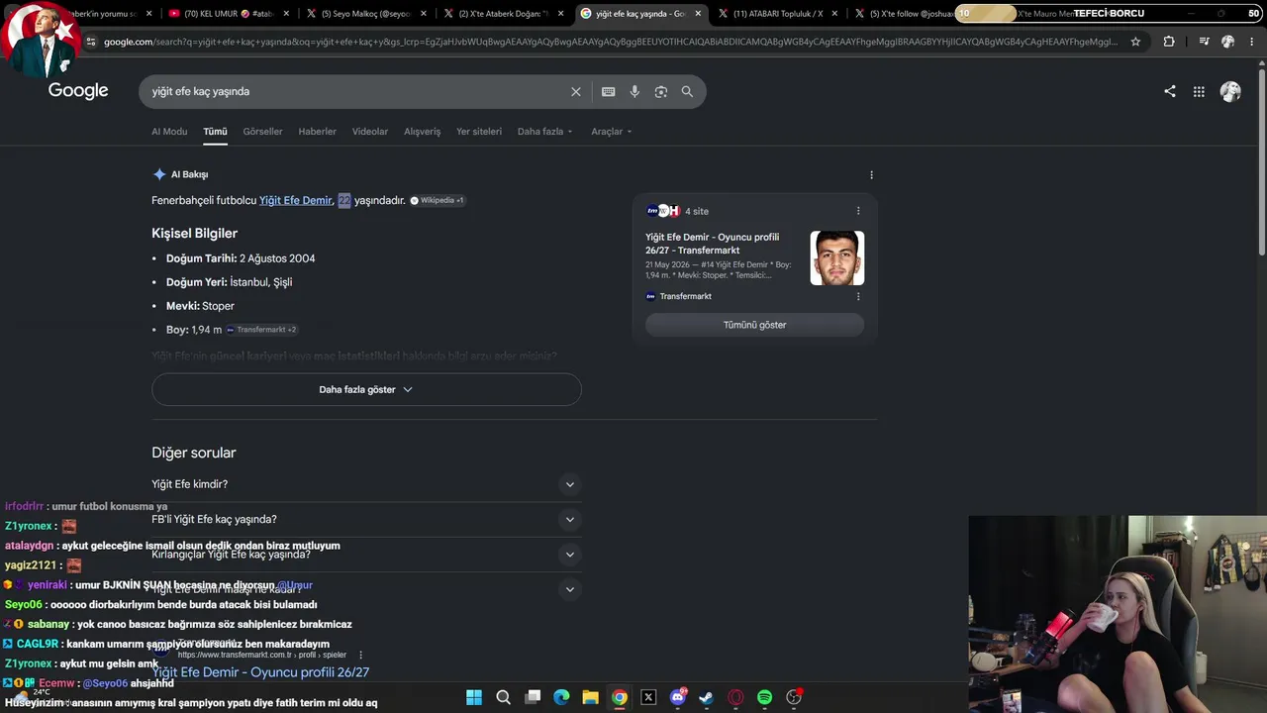Open the Yer siteleri tab
The height and width of the screenshot is (713, 1267).
tap(479, 132)
